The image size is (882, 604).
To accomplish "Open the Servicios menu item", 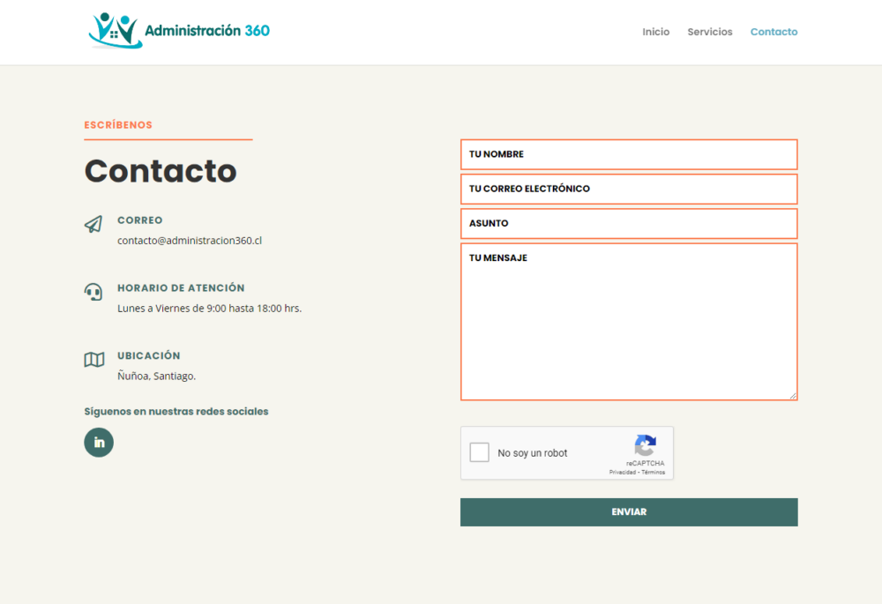I will point(710,32).
